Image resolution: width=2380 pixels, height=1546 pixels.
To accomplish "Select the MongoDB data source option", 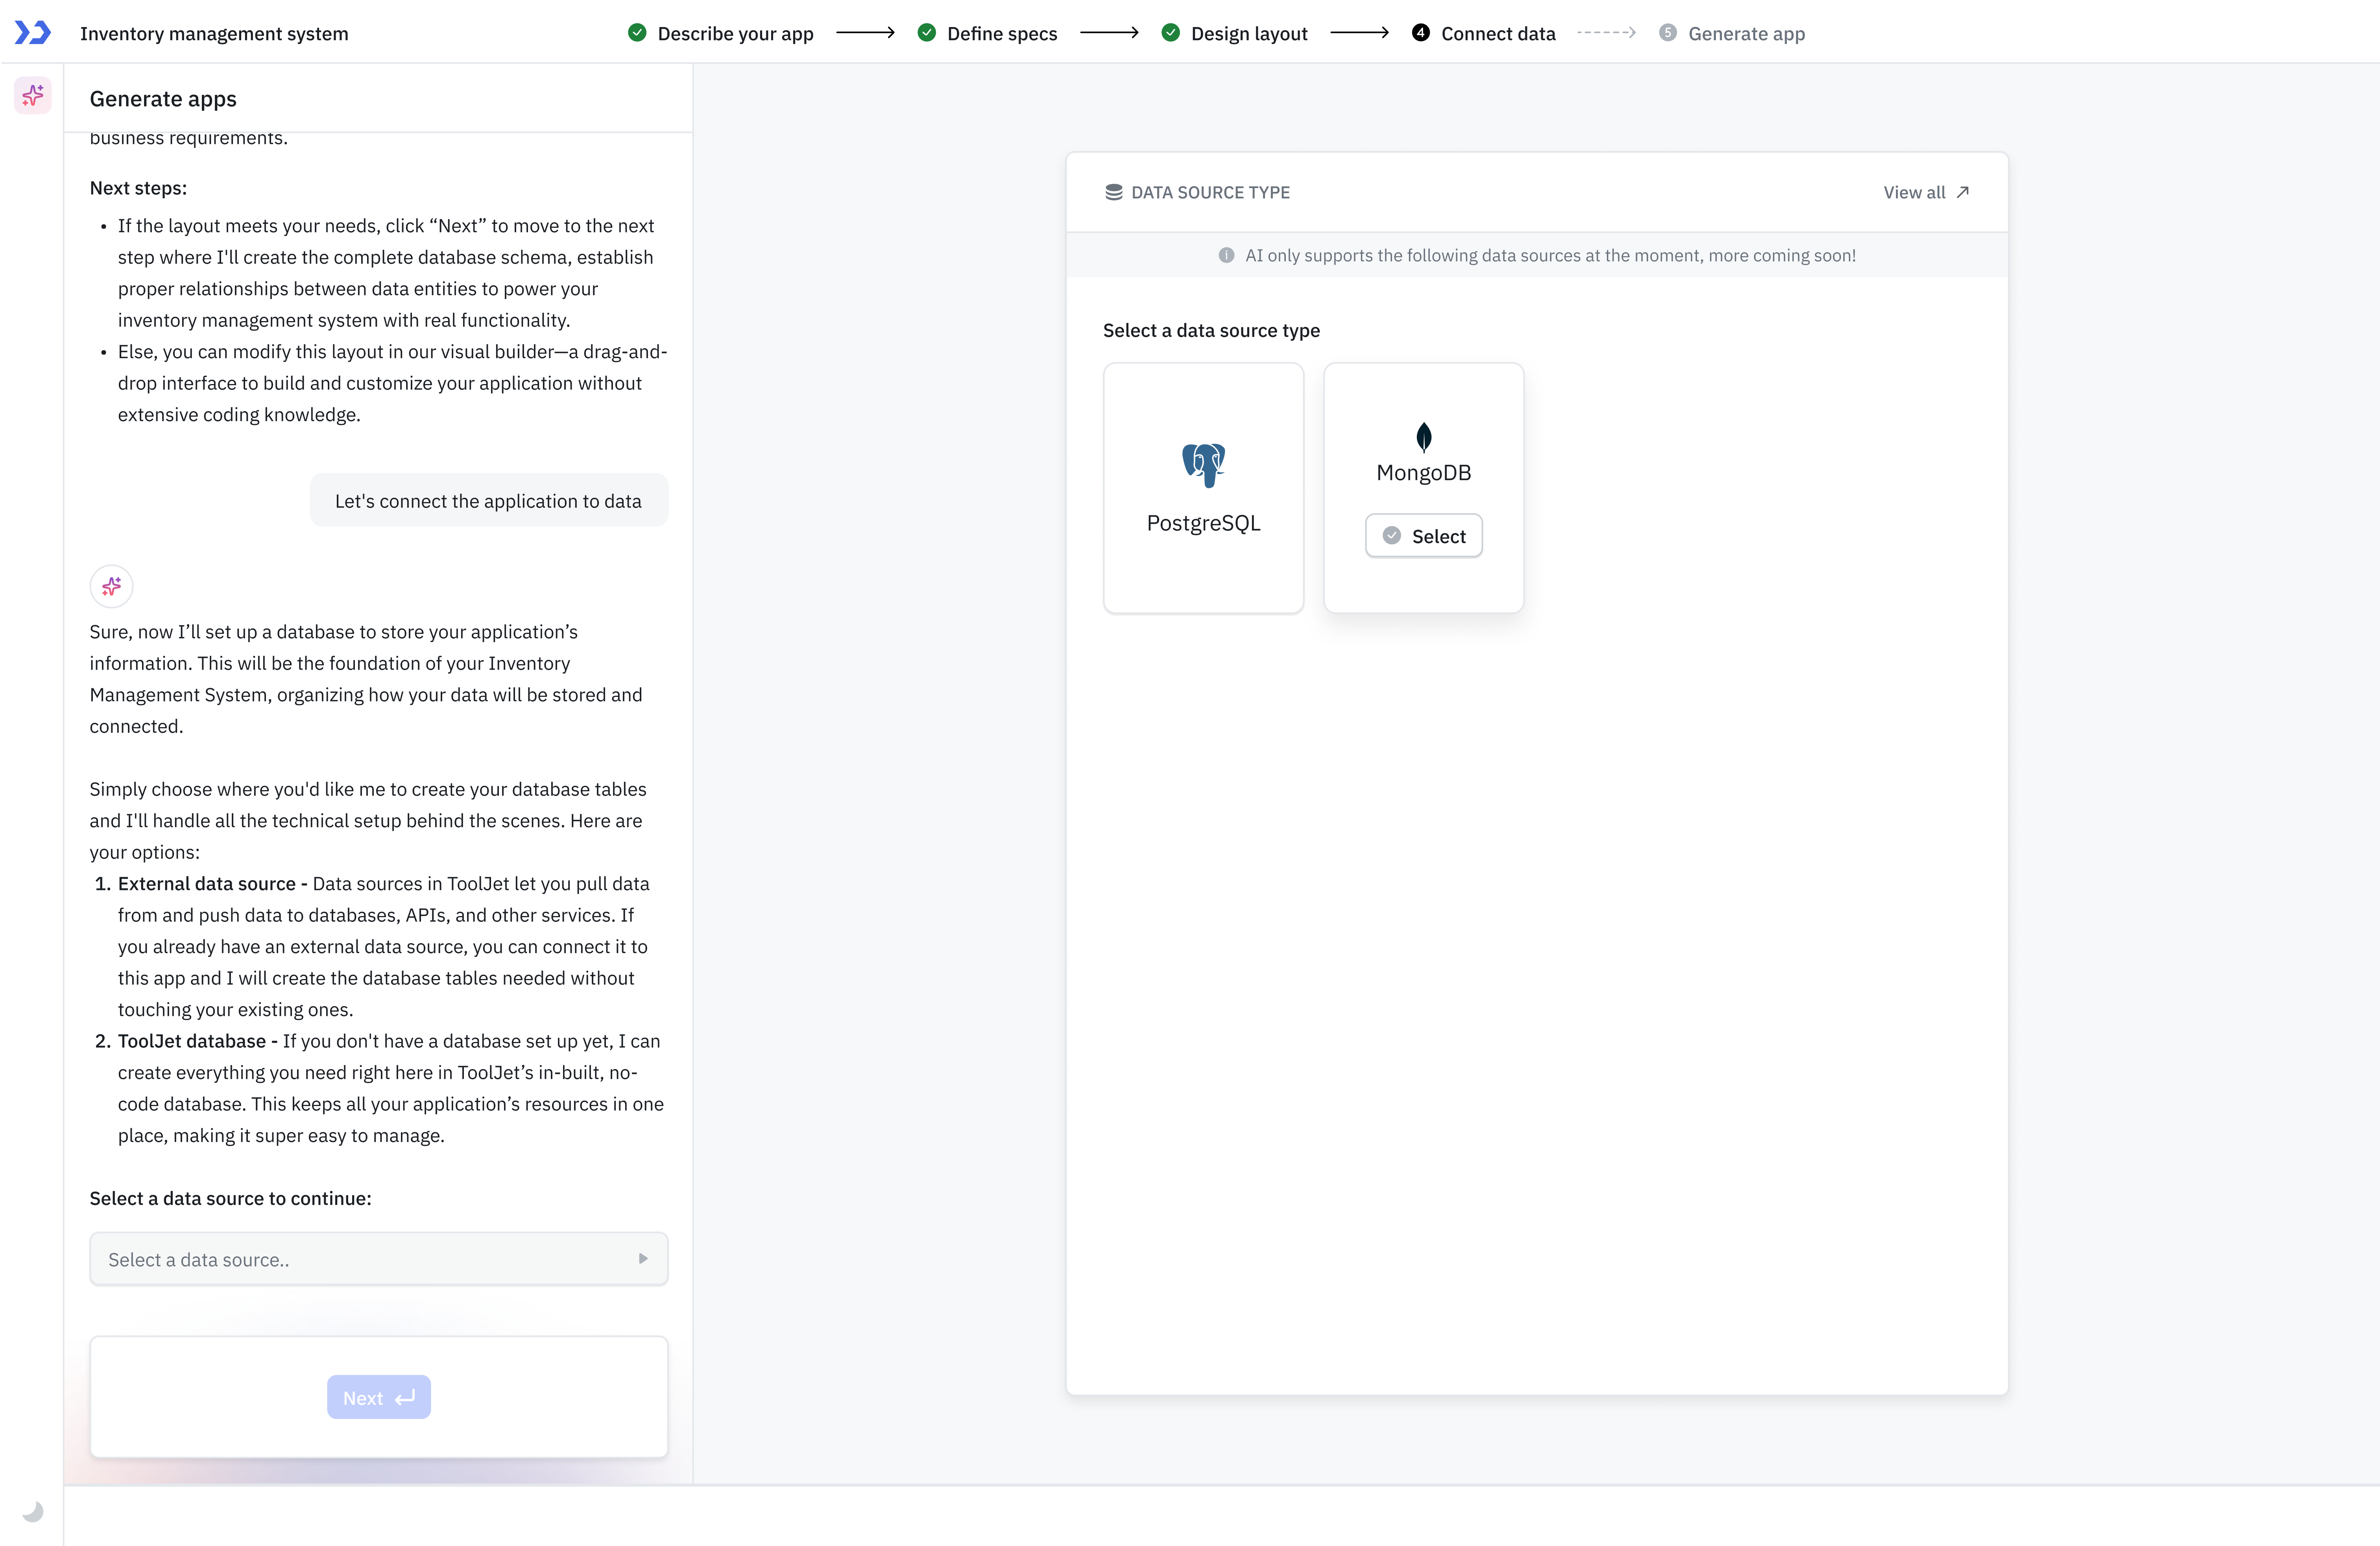I will pyautogui.click(x=1423, y=535).
